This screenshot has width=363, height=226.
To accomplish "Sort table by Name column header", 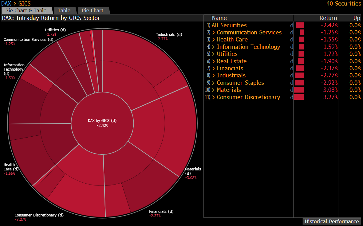I will tap(219, 18).
